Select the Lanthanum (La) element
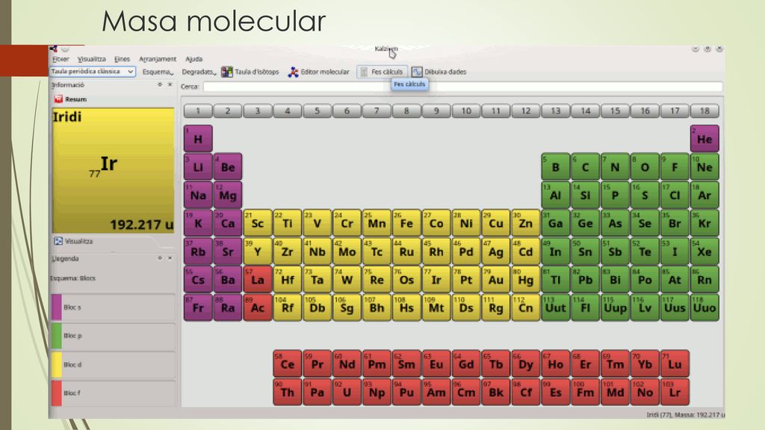765x430 pixels. click(258, 279)
